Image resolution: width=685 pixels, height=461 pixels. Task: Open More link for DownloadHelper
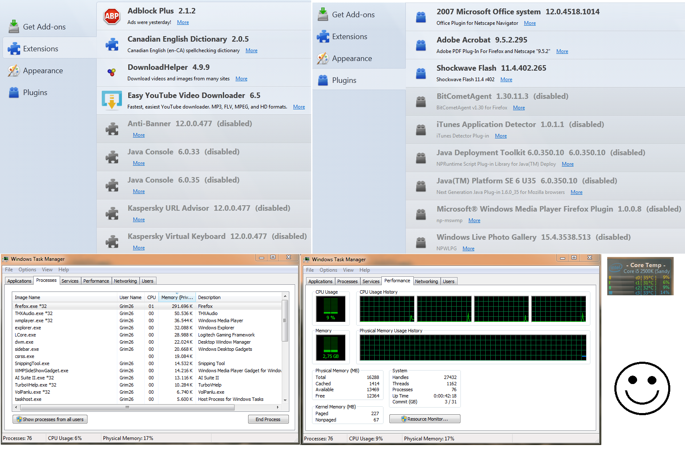pyautogui.click(x=241, y=79)
